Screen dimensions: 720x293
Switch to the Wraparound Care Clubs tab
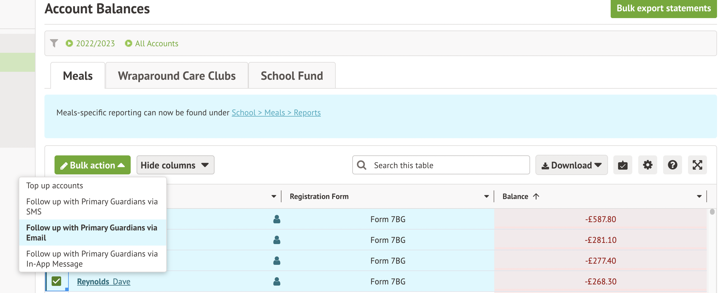click(177, 76)
